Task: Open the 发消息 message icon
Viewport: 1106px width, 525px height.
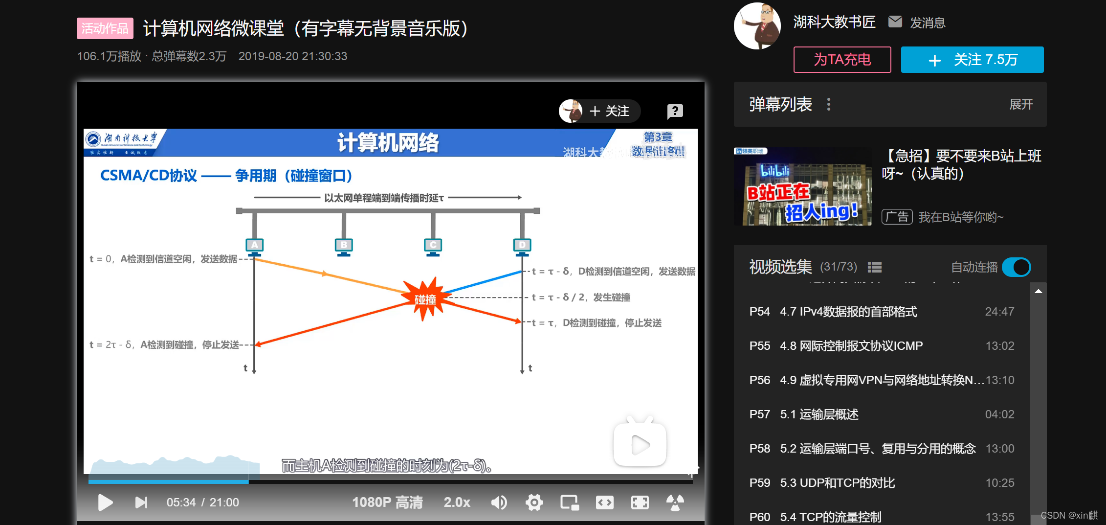Action: [895, 22]
